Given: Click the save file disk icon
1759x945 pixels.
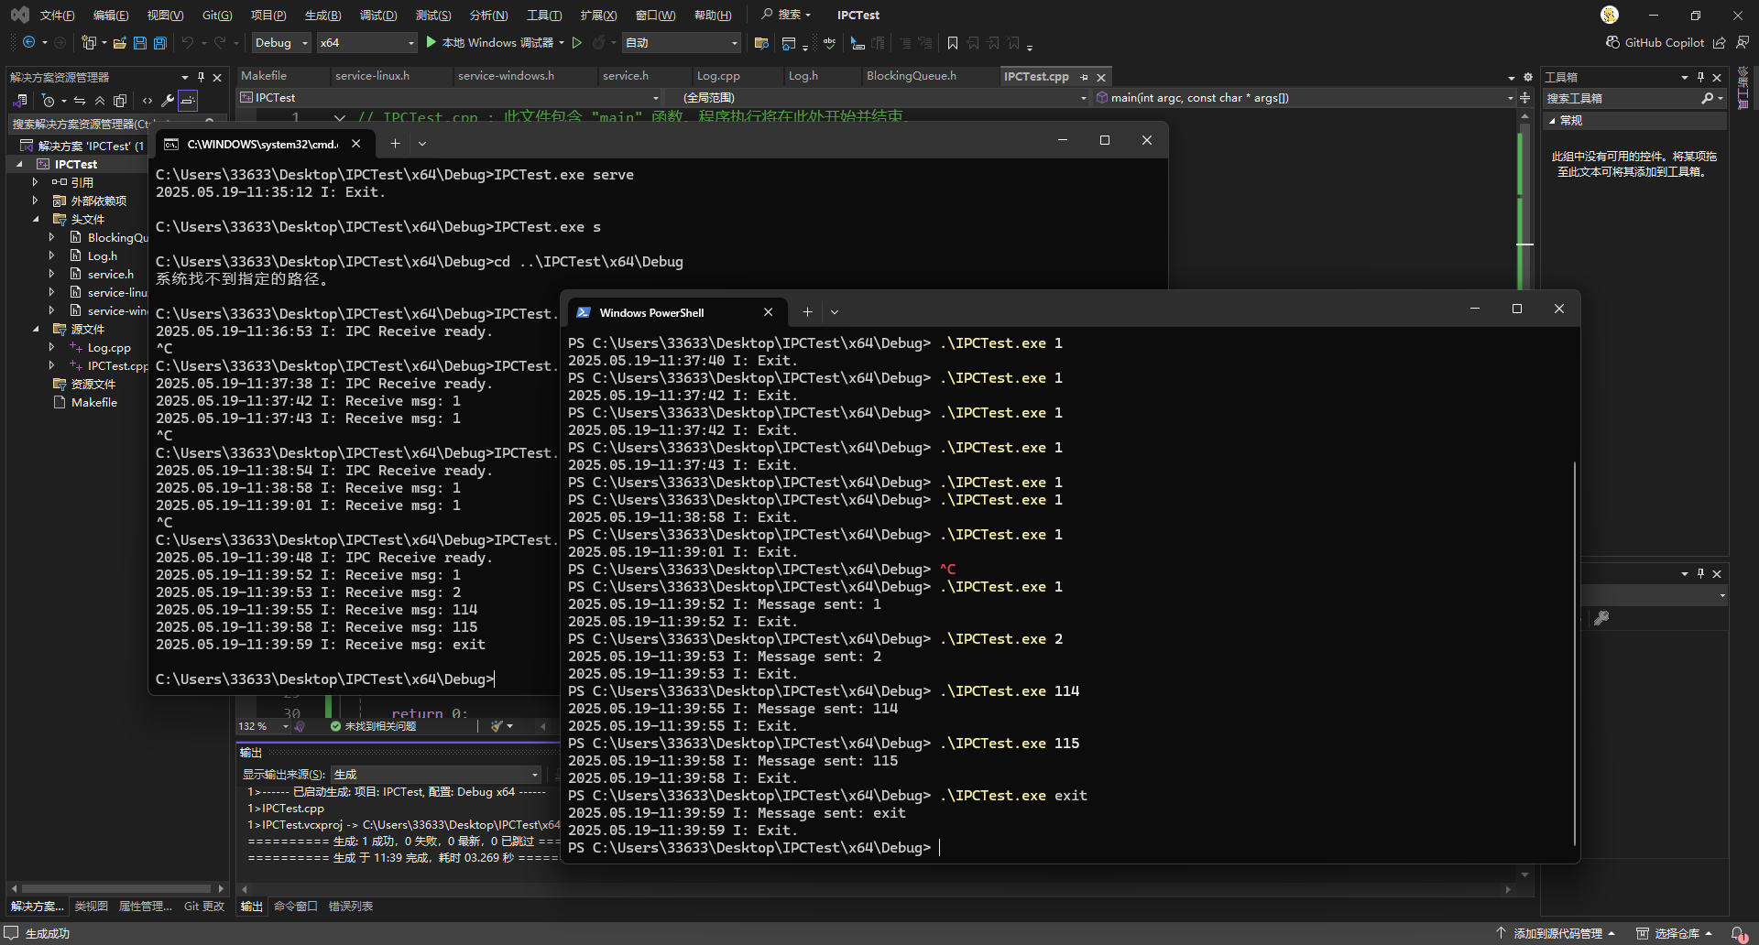Looking at the screenshot, I should [x=140, y=42].
